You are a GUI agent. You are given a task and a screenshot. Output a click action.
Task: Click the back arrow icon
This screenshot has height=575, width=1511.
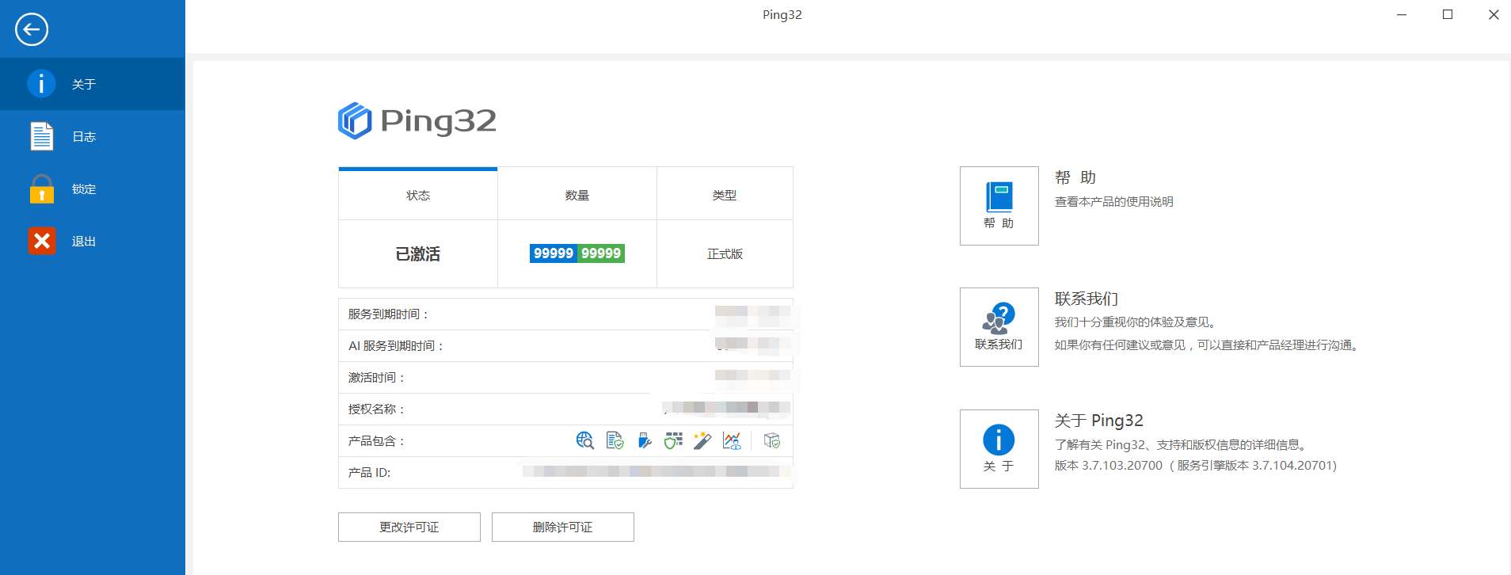pyautogui.click(x=32, y=29)
